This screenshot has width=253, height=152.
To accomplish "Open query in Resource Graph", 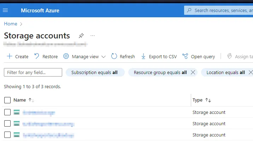I will point(199,56).
